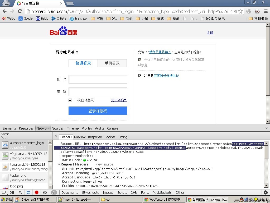Open a new tab with the new tab button
Screen dimensions: 270x203
pyautogui.click(x=70, y=3)
